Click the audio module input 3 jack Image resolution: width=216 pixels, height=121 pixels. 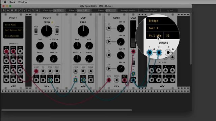(168, 52)
